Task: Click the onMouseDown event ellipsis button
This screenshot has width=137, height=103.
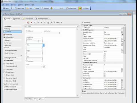Action: [x=122, y=85]
